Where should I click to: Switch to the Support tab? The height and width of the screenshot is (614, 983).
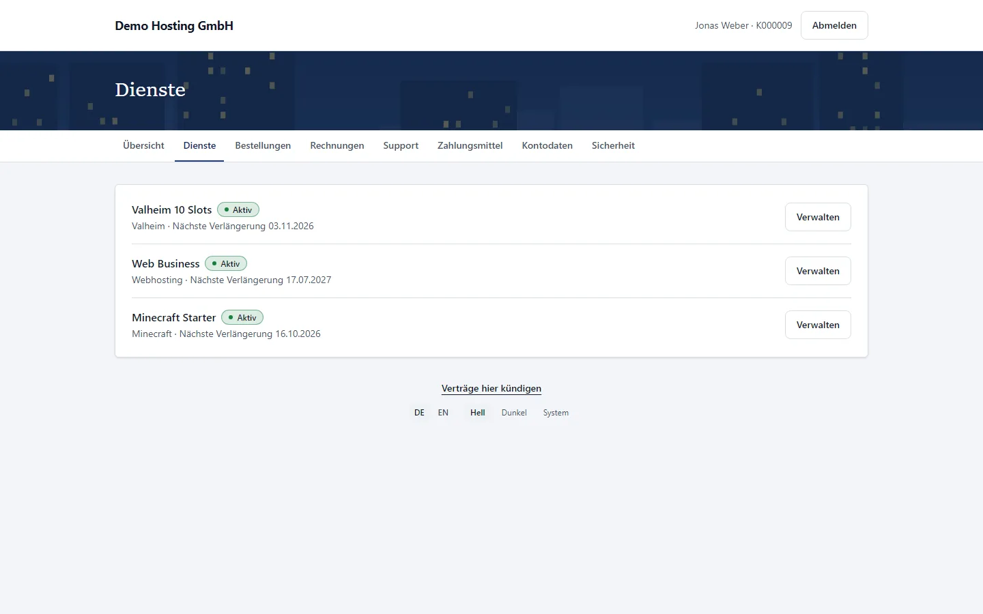(x=401, y=145)
